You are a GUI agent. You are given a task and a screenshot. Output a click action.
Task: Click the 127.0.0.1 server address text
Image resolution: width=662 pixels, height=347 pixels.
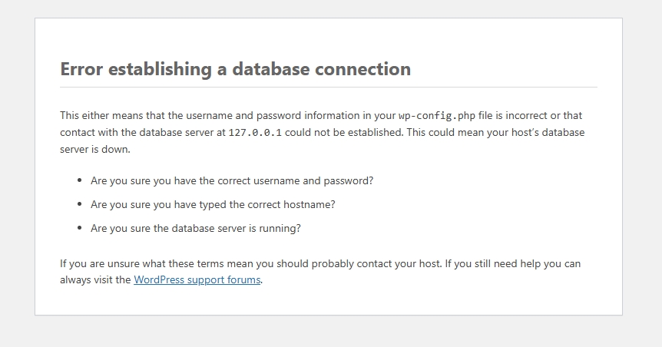tap(254, 133)
